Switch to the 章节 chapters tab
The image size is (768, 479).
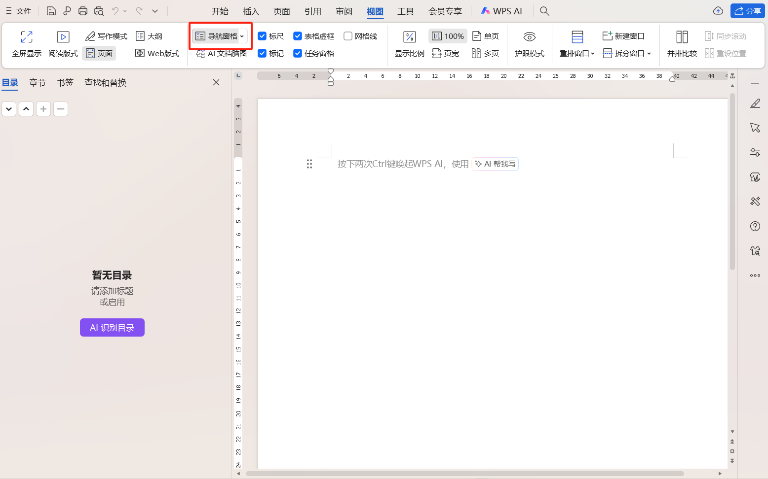coord(37,82)
